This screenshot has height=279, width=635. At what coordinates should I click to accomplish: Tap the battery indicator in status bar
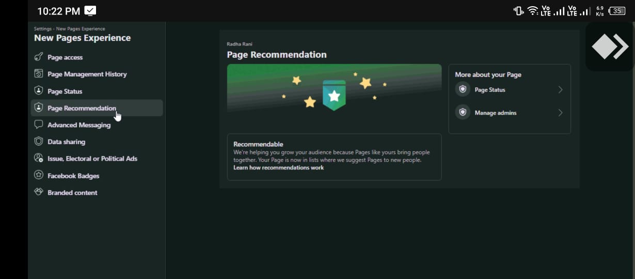pyautogui.click(x=617, y=11)
